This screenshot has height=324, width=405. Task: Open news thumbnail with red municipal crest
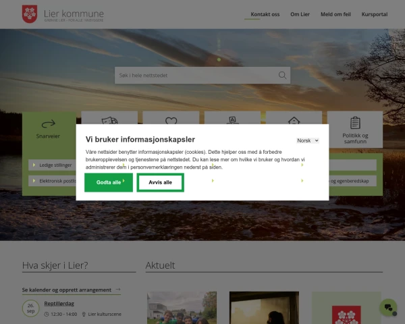pos(346,308)
